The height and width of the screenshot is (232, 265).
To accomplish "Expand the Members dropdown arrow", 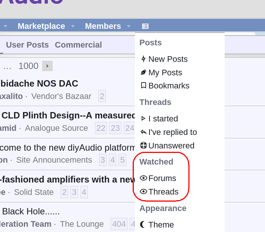I will point(129,26).
